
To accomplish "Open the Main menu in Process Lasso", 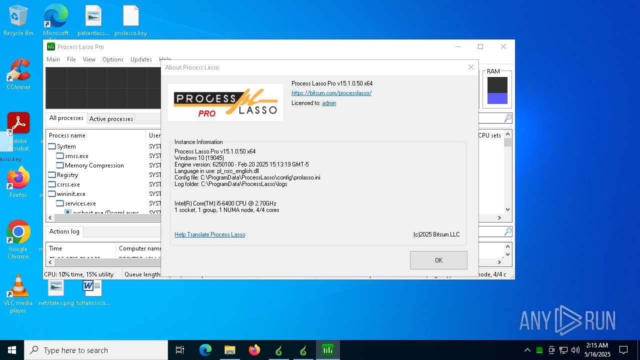I will coord(53,59).
